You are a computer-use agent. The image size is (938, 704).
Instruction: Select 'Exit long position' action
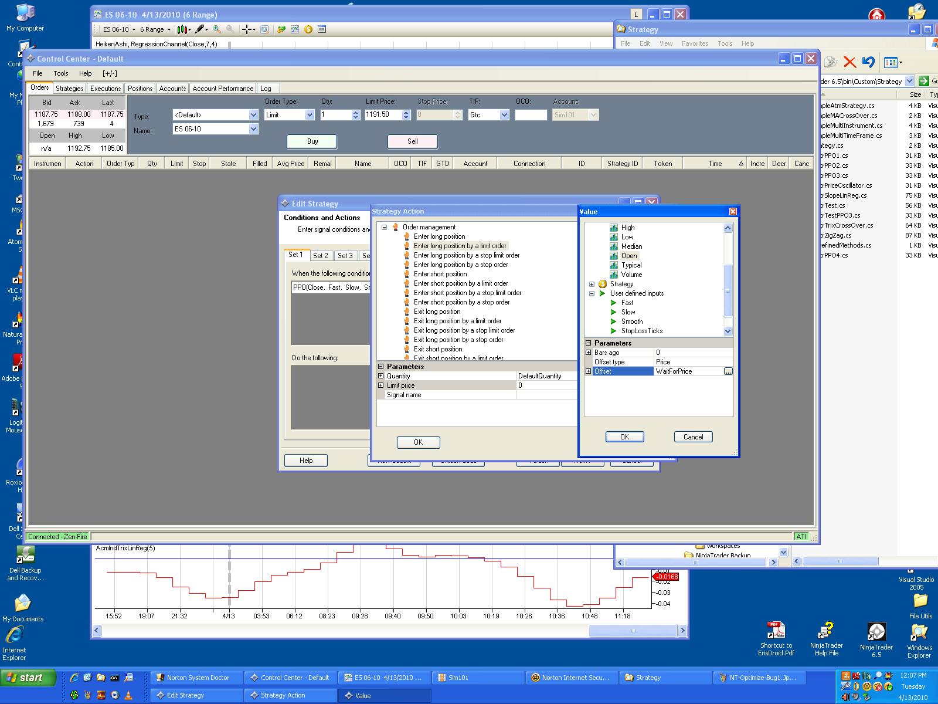pos(437,312)
